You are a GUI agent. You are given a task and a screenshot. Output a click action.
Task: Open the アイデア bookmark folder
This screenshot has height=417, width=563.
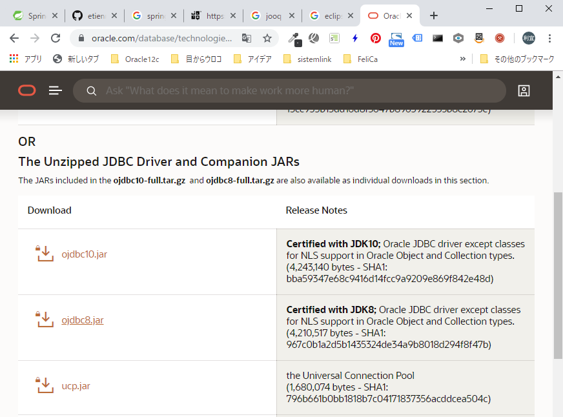252,59
